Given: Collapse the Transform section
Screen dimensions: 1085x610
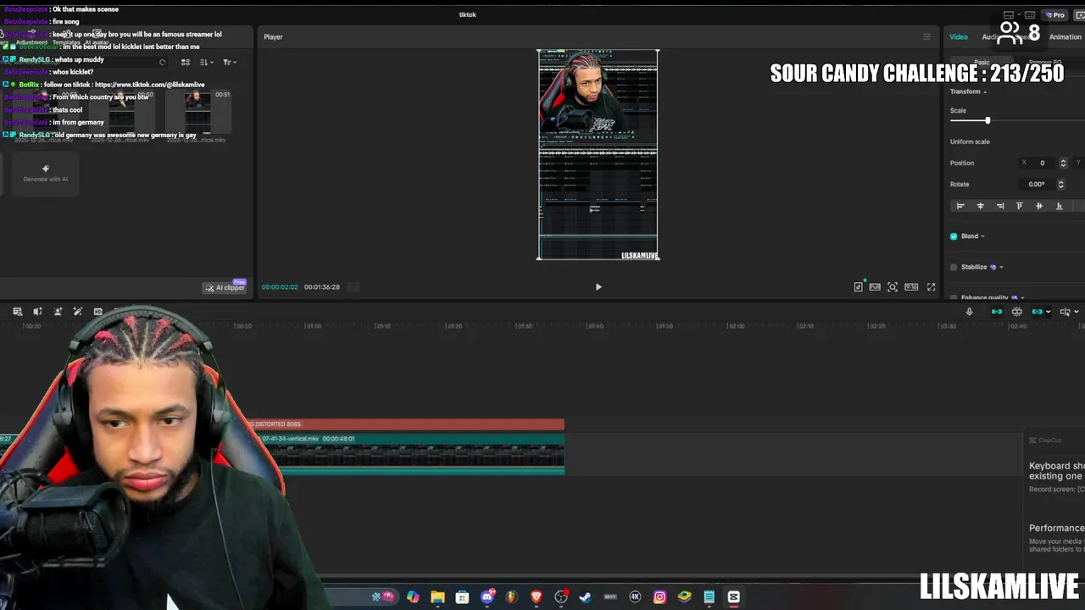Looking at the screenshot, I should coord(985,91).
